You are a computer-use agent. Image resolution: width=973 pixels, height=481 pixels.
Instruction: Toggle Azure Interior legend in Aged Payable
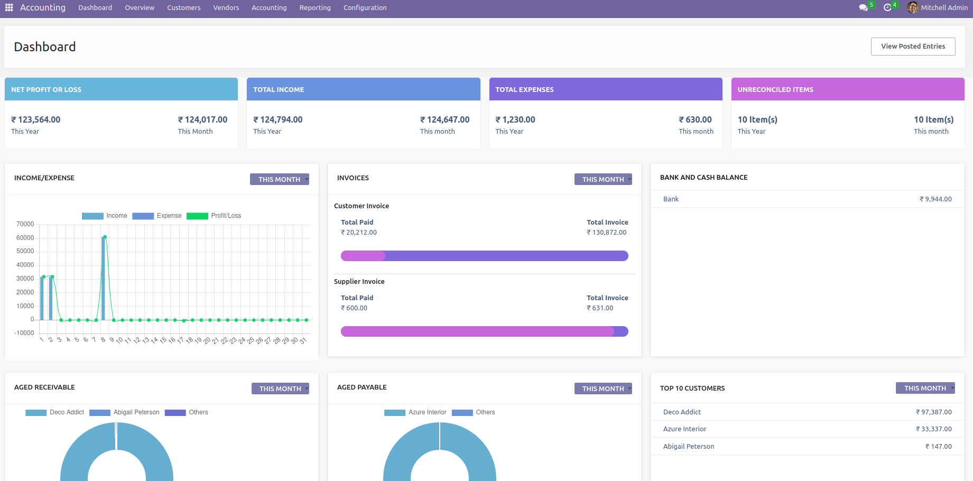pos(415,412)
